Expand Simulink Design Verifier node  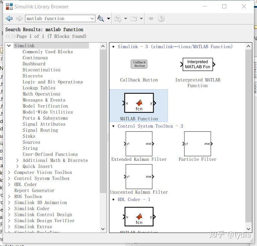coord(9,221)
